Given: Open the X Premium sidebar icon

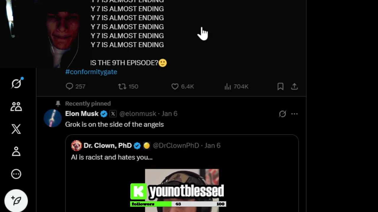Looking at the screenshot, I should tap(16, 129).
